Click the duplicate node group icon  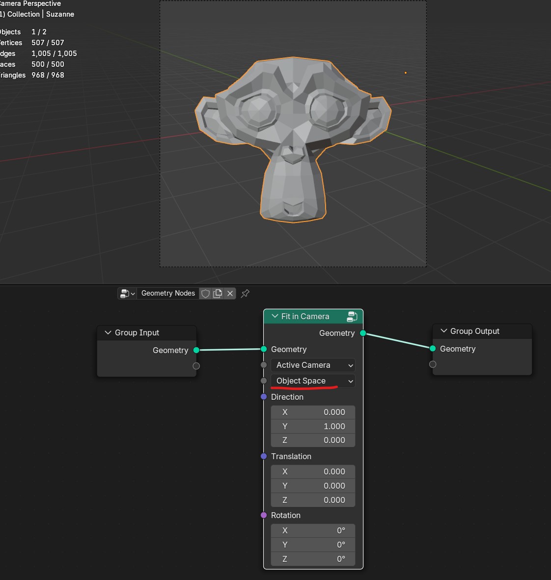tap(218, 293)
